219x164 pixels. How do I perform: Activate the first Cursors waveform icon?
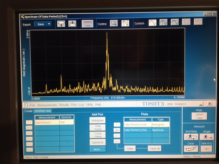(x=152, y=23)
